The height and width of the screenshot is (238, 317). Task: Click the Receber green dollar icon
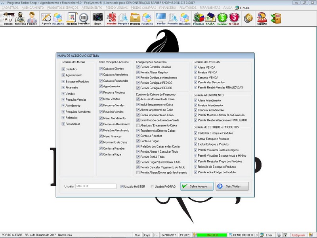coord(222,18)
